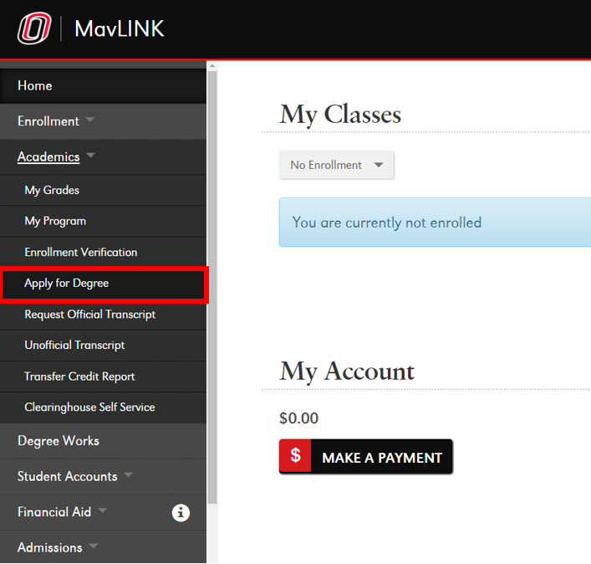Go to Home in sidebar
This screenshot has height=564, width=591.
[x=35, y=85]
